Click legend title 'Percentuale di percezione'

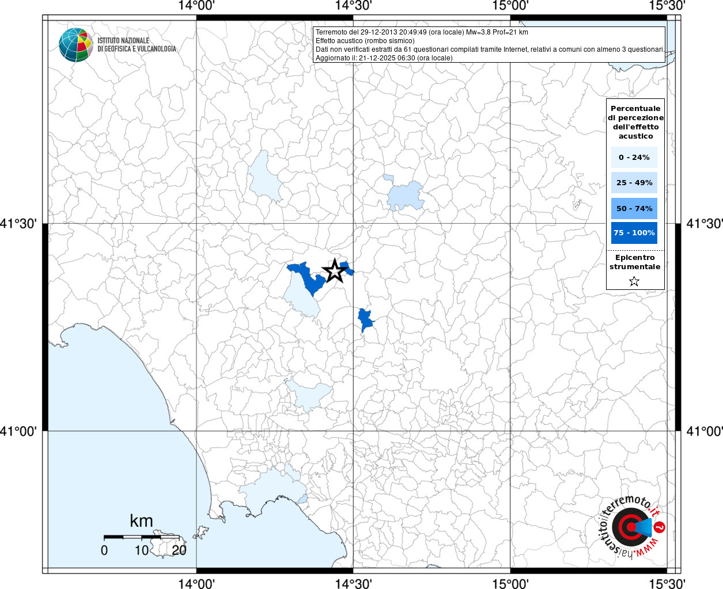click(635, 122)
